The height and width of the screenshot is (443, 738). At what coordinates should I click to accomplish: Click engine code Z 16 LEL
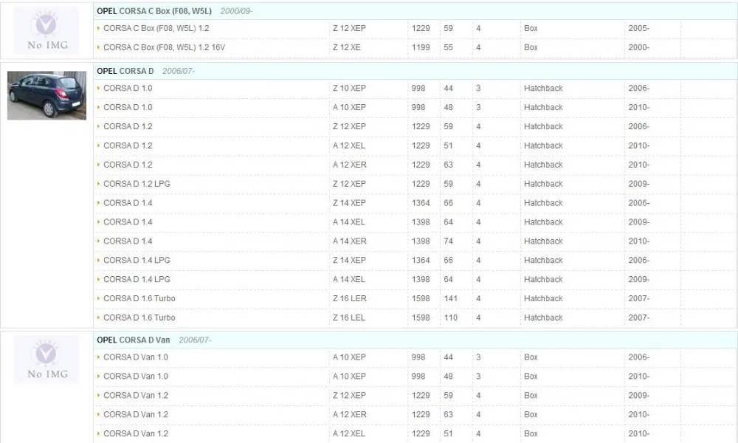349,317
